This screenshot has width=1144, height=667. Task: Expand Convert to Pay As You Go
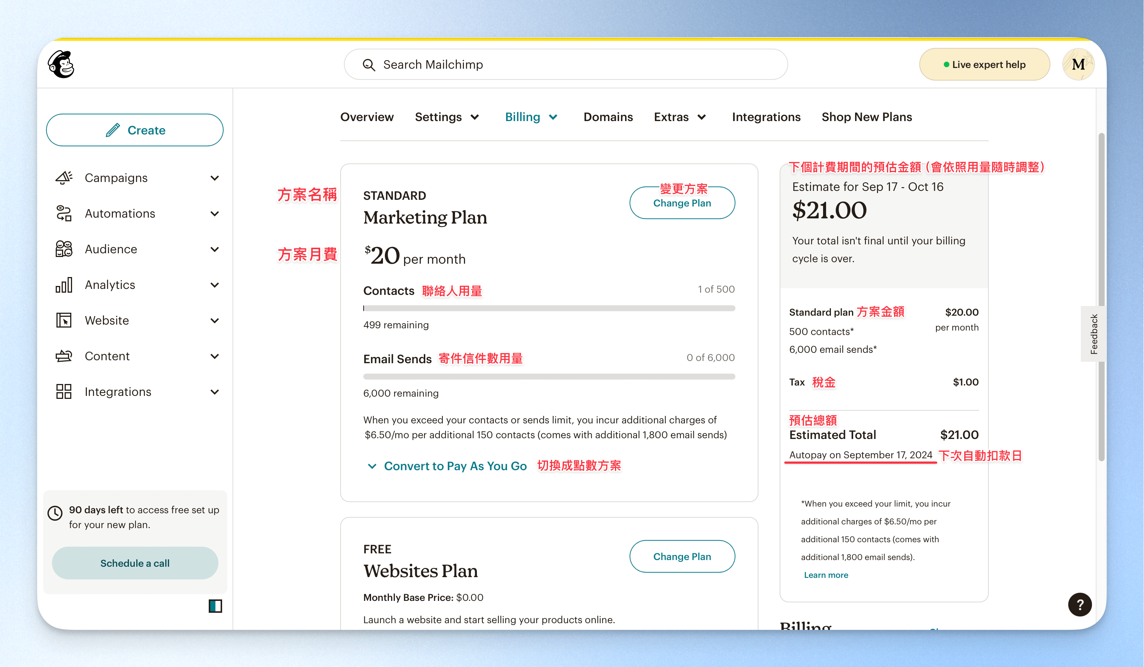click(447, 466)
